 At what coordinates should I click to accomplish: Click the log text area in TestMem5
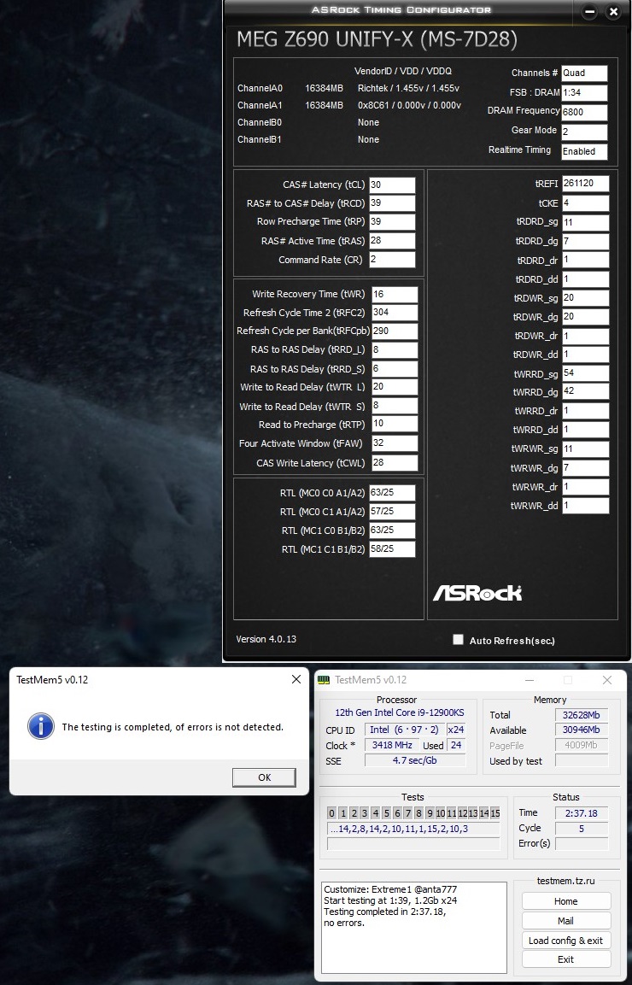pyautogui.click(x=414, y=927)
